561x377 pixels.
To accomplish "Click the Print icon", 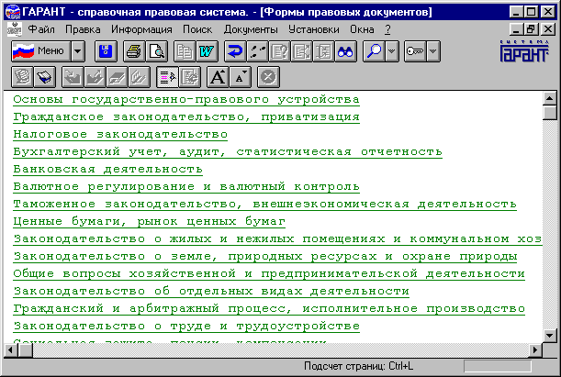I will click(x=134, y=51).
